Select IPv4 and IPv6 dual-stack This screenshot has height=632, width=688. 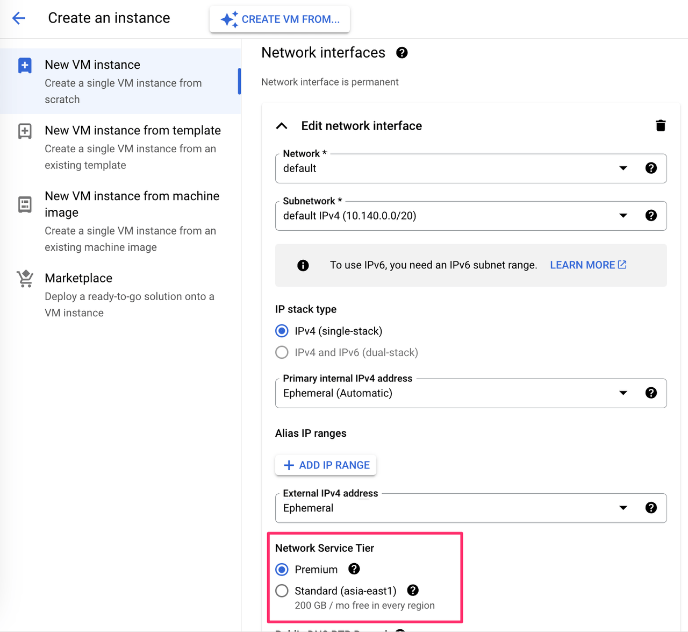(x=282, y=352)
